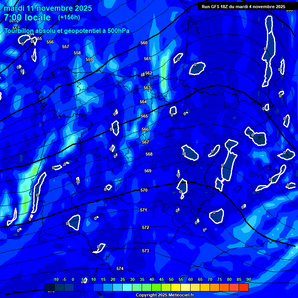Click the 7:00 locale time label

pos(27,17)
